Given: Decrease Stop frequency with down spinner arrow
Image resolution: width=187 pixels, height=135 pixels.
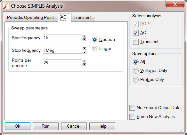Looking at the screenshot, I should (x=85, y=52).
